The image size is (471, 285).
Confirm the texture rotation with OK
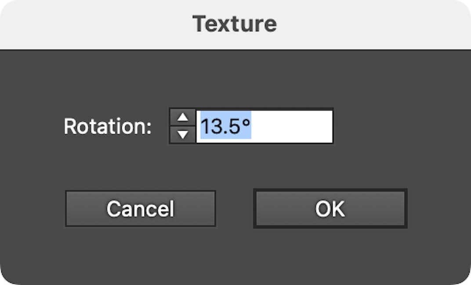(330, 208)
